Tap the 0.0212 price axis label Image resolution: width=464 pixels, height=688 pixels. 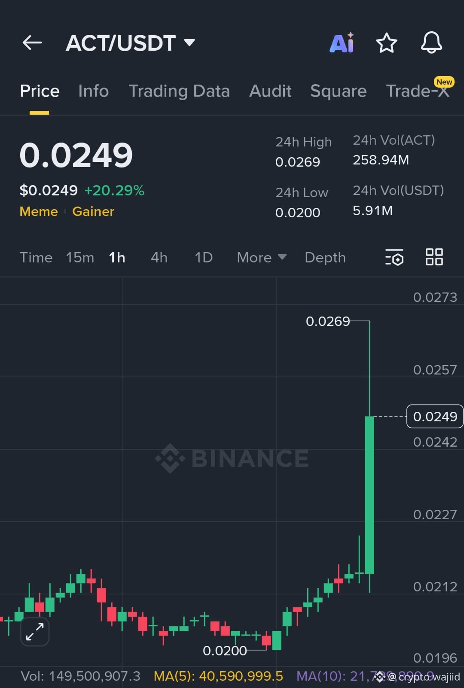point(435,587)
